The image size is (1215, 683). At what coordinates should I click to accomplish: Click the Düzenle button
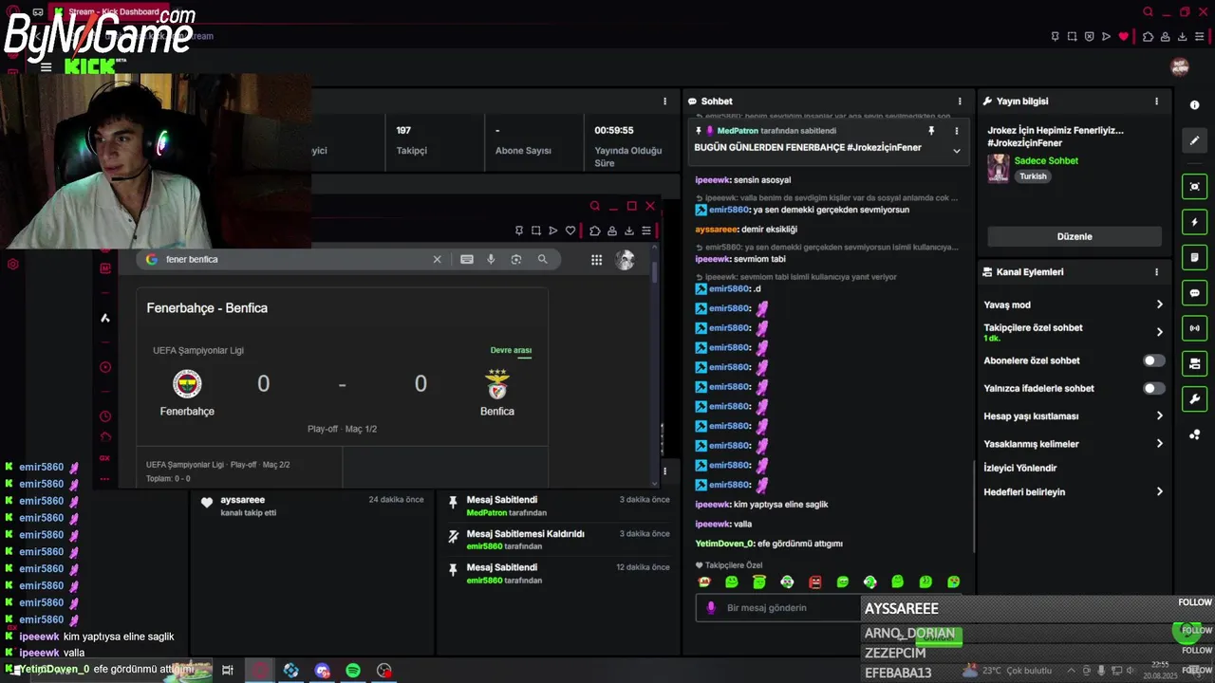click(x=1075, y=236)
